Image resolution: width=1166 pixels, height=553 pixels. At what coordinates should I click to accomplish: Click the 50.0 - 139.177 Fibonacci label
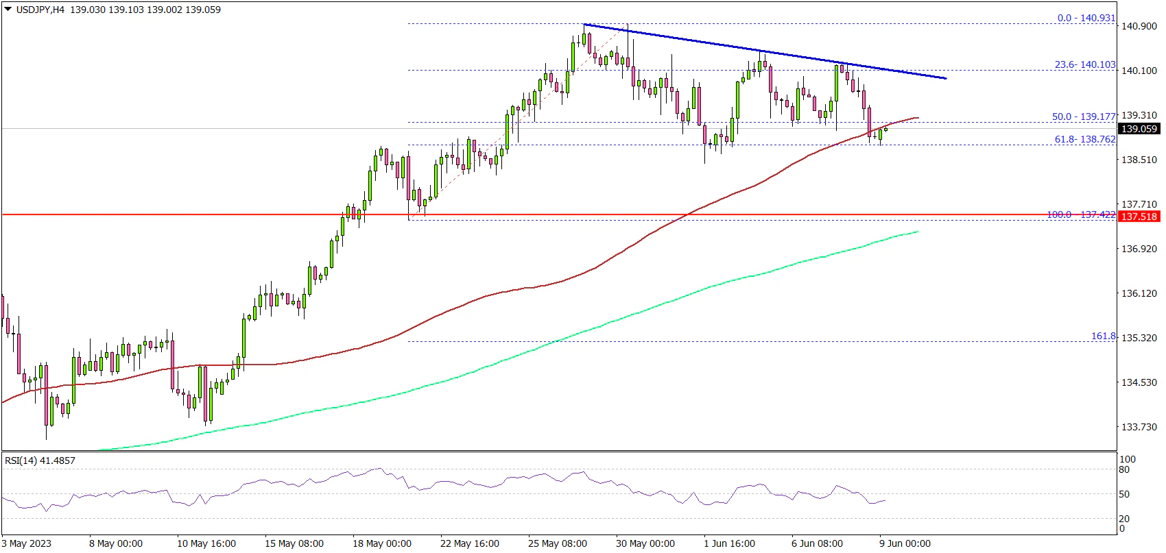pos(1084,117)
